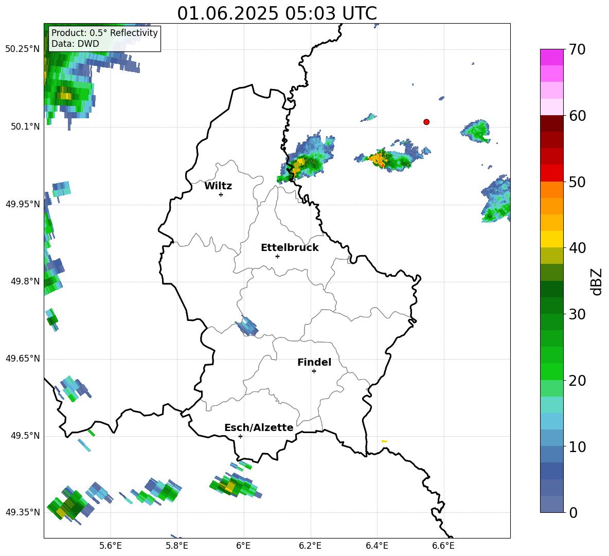Image resolution: width=609 pixels, height=556 pixels.
Task: Click the 6.2°E longitude label
Action: 310,546
